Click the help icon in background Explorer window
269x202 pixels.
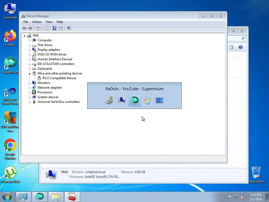tap(241, 47)
